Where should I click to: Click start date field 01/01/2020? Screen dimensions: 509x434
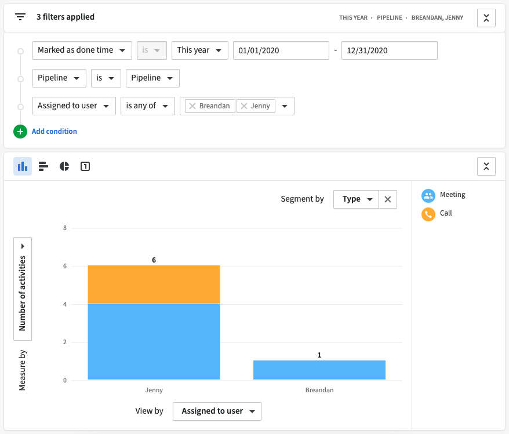pyautogui.click(x=281, y=50)
